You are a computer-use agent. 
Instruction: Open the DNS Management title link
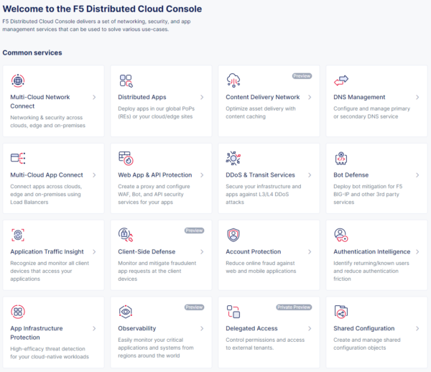(359, 97)
